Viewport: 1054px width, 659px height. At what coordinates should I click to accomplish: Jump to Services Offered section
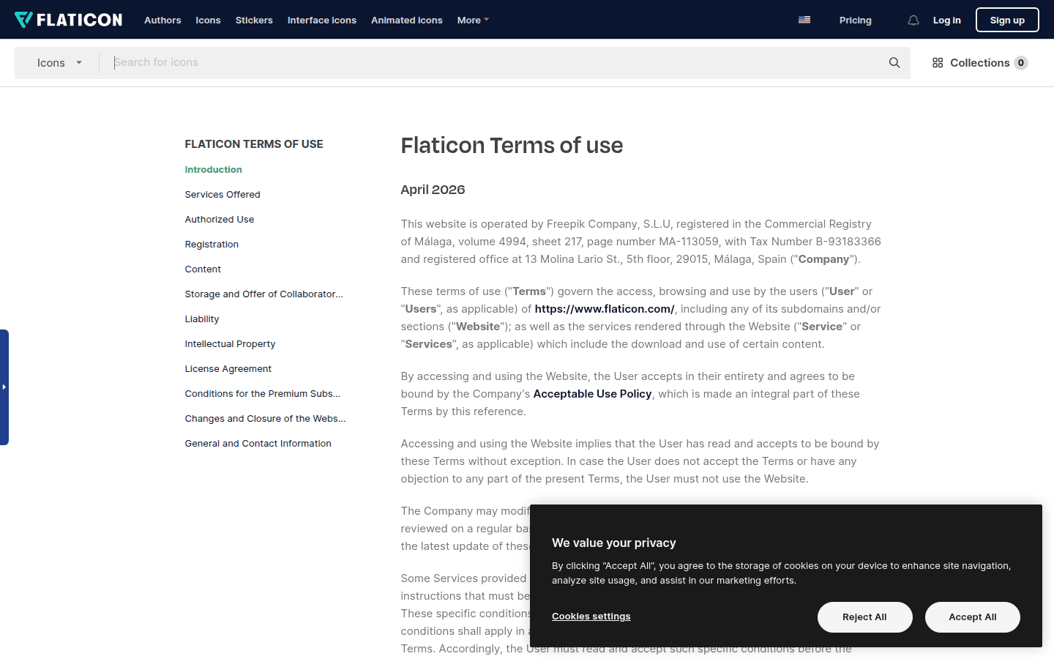click(x=223, y=194)
